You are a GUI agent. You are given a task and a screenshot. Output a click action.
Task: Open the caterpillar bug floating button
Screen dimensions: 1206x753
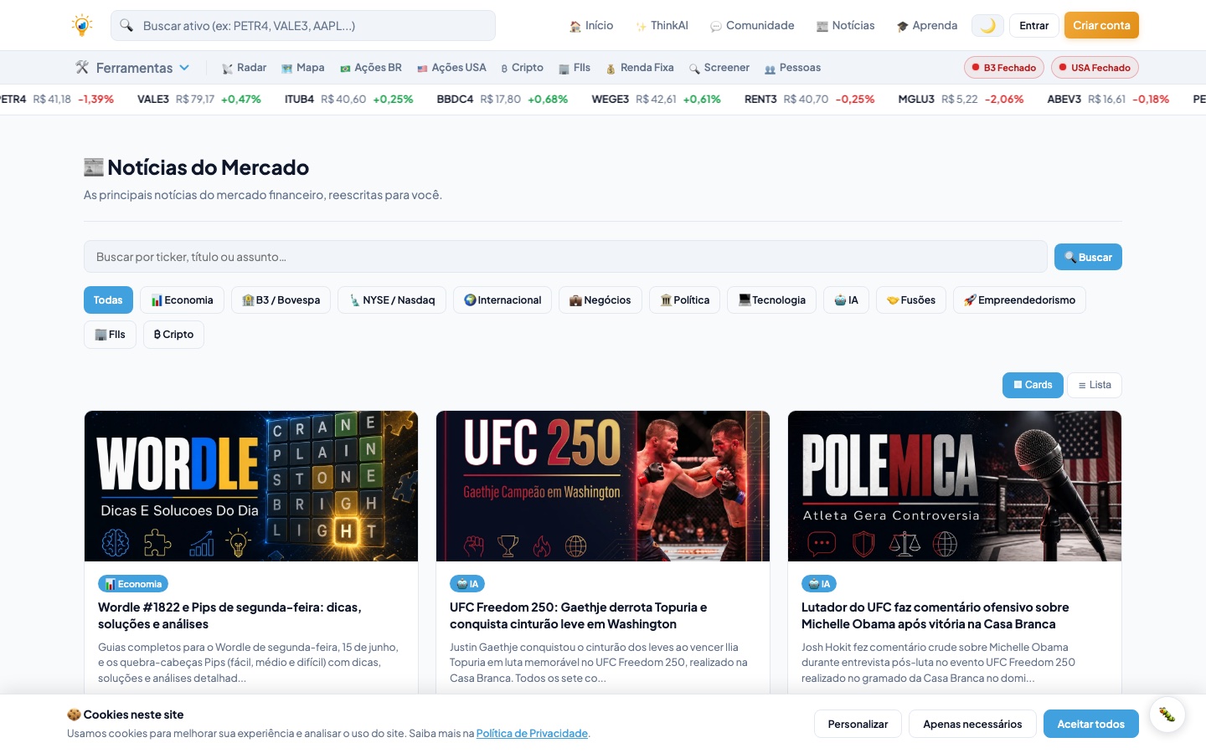coord(1167,715)
